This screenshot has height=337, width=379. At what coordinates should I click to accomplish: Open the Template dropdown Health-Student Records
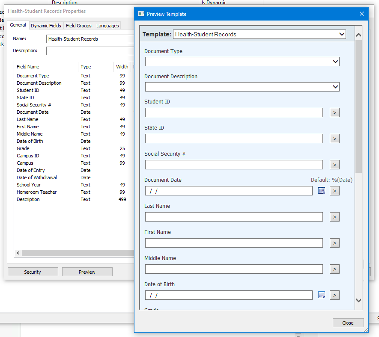pos(260,34)
